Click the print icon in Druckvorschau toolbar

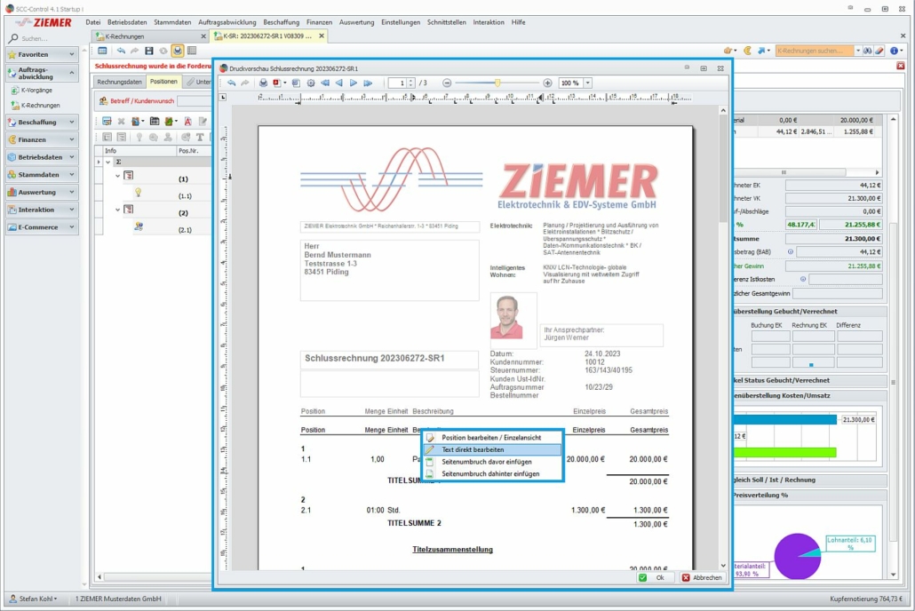coord(263,83)
